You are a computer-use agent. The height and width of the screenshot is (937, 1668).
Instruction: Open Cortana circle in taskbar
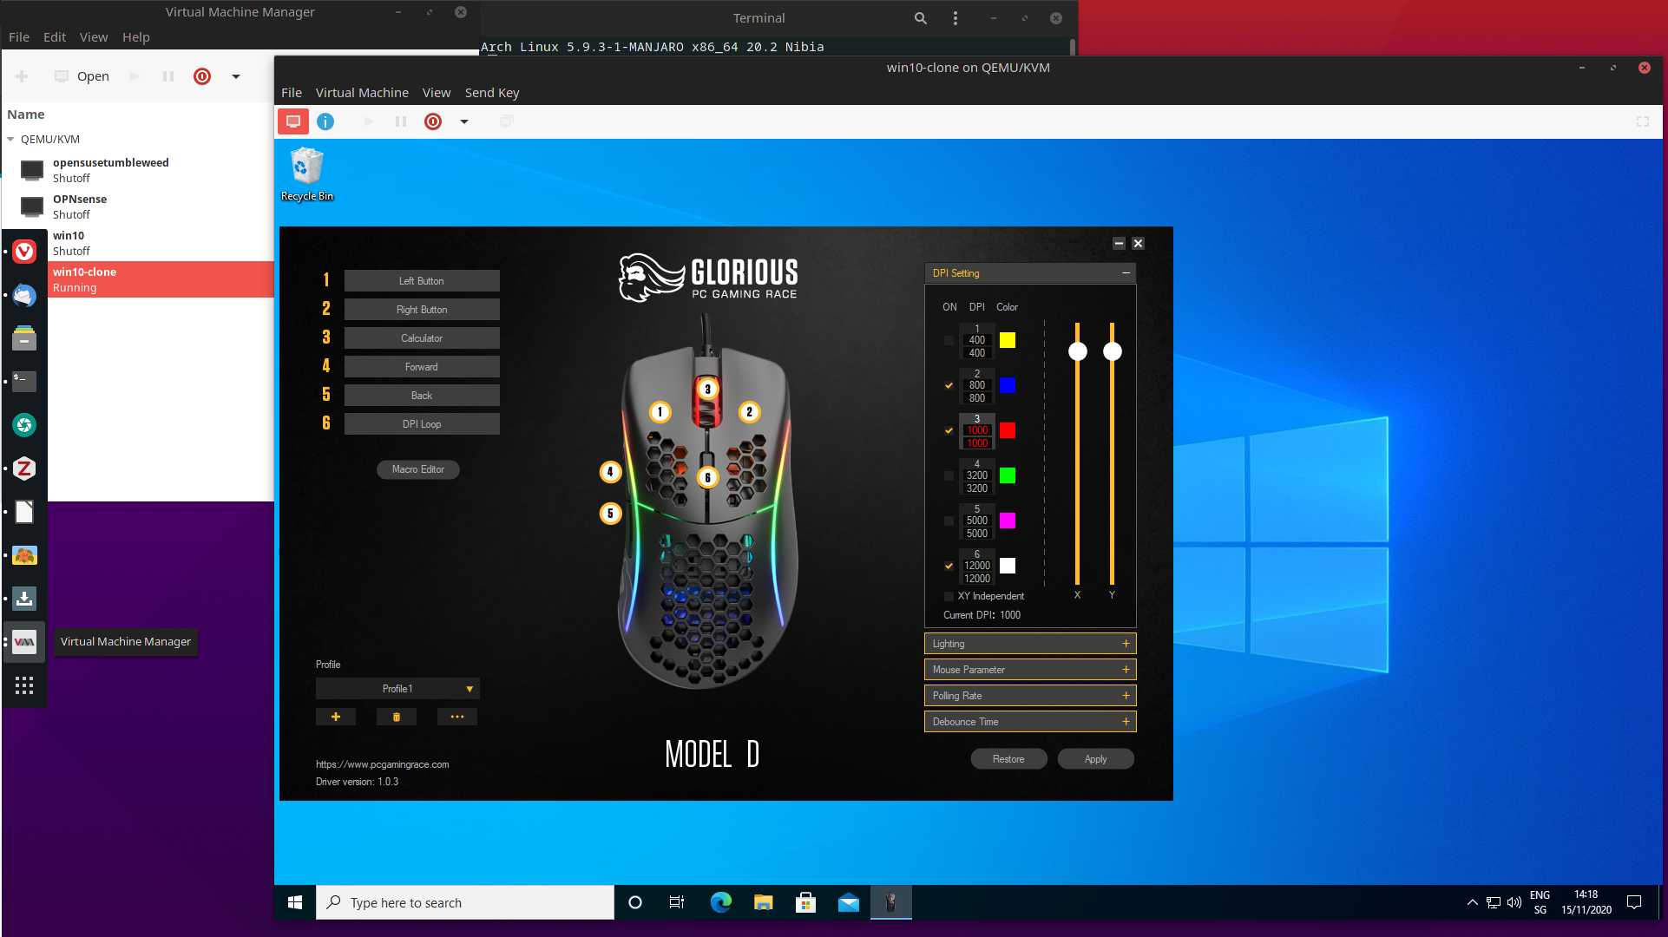pos(635,902)
